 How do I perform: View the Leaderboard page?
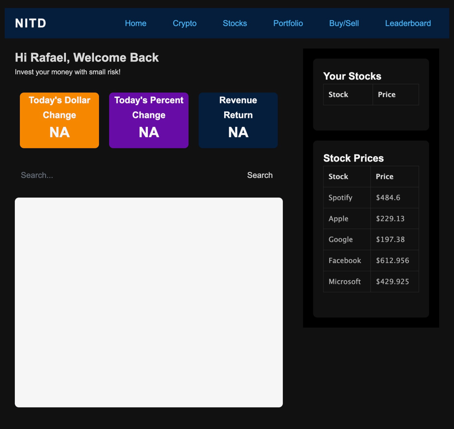click(408, 23)
